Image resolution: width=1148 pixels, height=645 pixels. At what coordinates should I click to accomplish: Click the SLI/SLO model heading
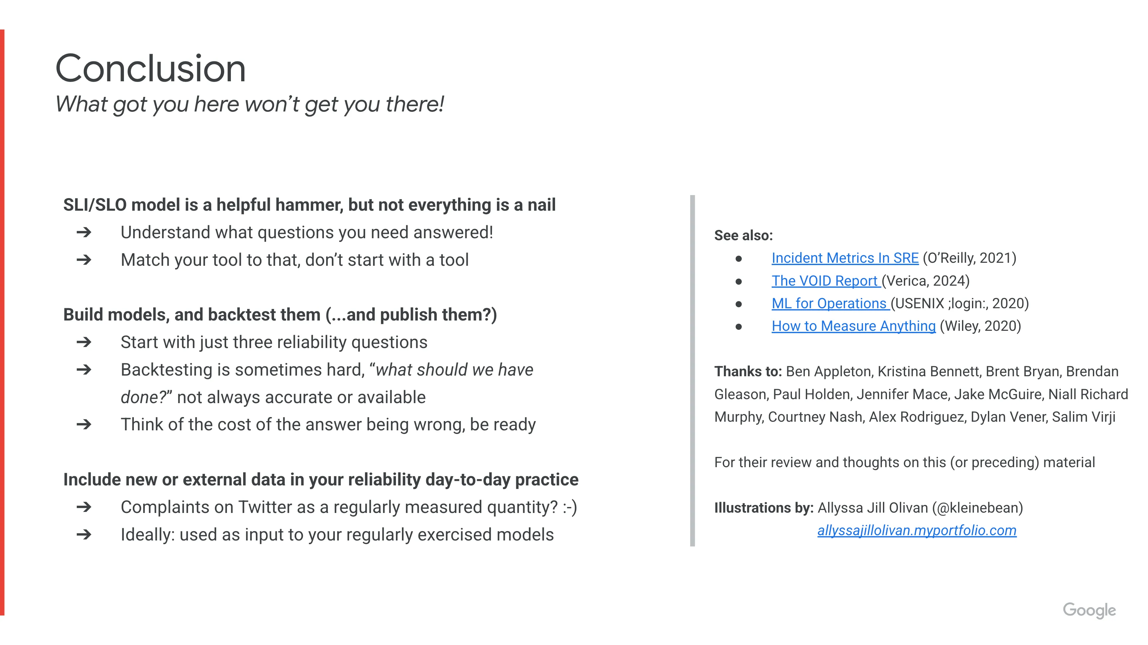click(309, 205)
